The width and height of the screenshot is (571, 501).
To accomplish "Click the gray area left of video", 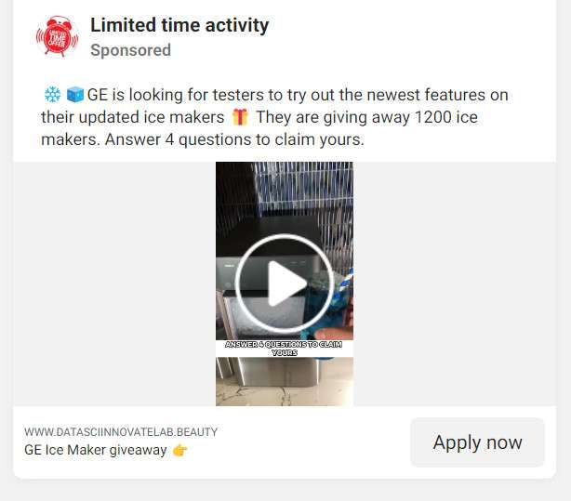I will (x=114, y=283).
